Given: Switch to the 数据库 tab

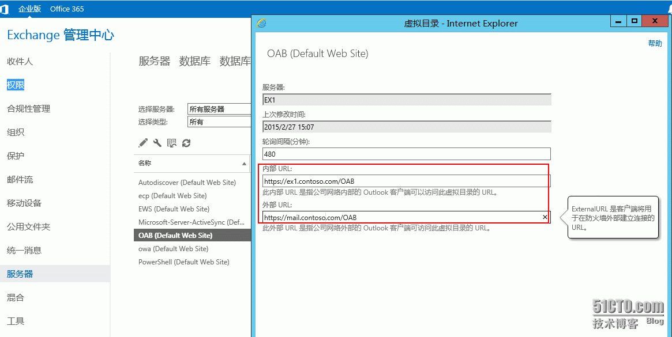Looking at the screenshot, I should point(195,61).
